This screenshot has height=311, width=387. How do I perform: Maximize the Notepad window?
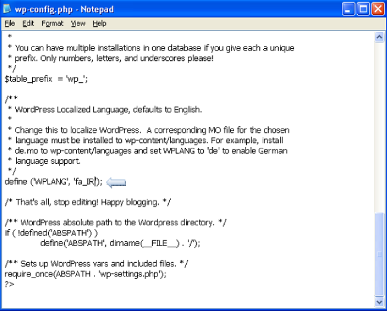[363, 9]
